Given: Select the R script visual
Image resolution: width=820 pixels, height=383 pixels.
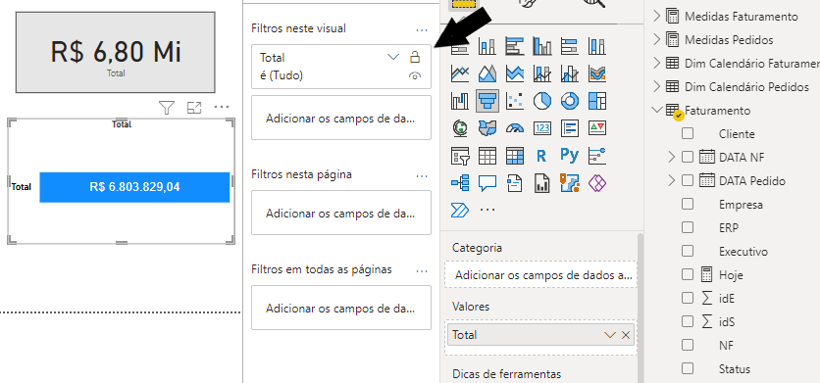Looking at the screenshot, I should [541, 155].
